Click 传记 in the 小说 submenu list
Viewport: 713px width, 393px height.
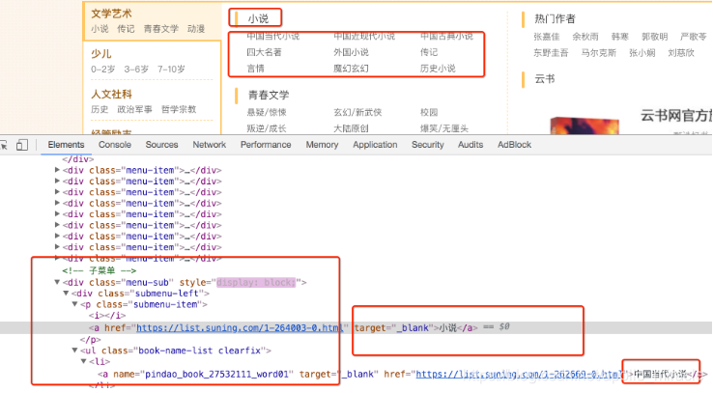pyautogui.click(x=429, y=52)
